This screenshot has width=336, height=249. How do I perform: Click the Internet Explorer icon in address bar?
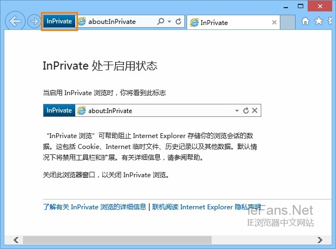82,21
